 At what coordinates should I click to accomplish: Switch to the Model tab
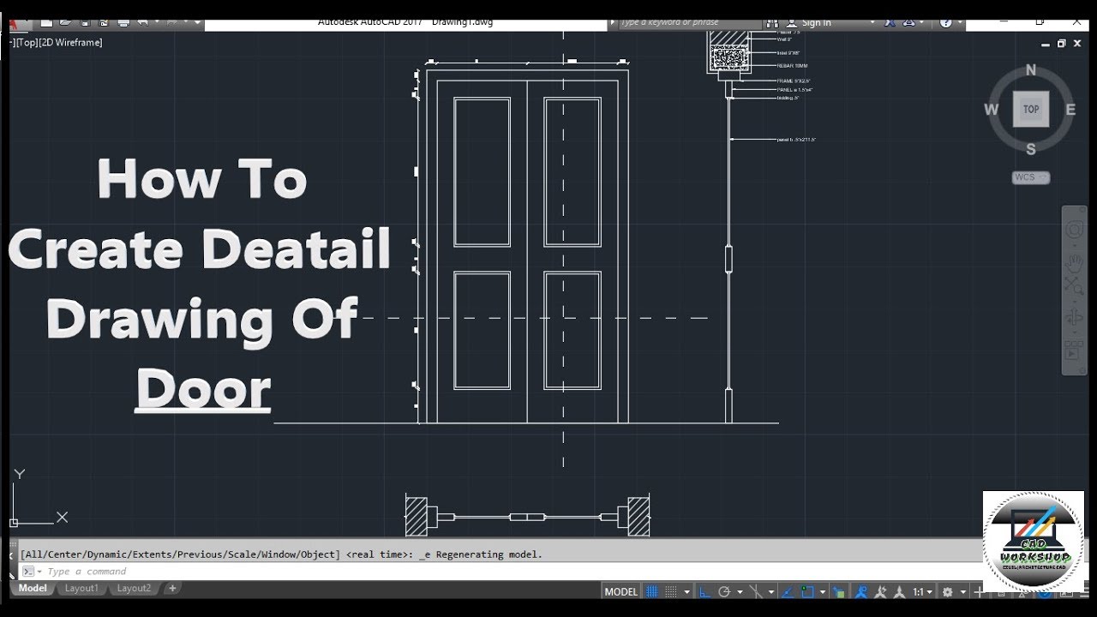click(x=33, y=589)
